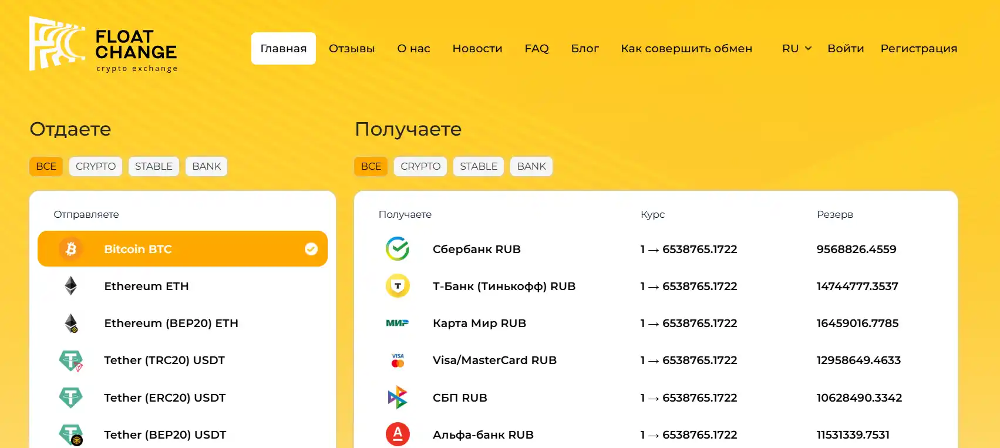The image size is (1000, 448).
Task: Choose СБП RUB to receive
Action: [x=656, y=398]
